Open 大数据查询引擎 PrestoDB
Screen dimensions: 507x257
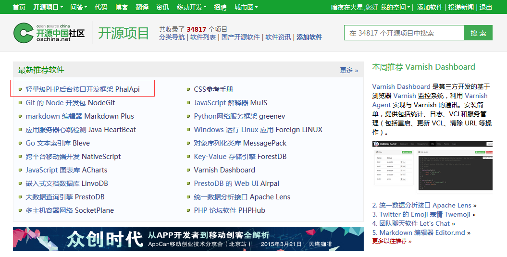(65, 197)
